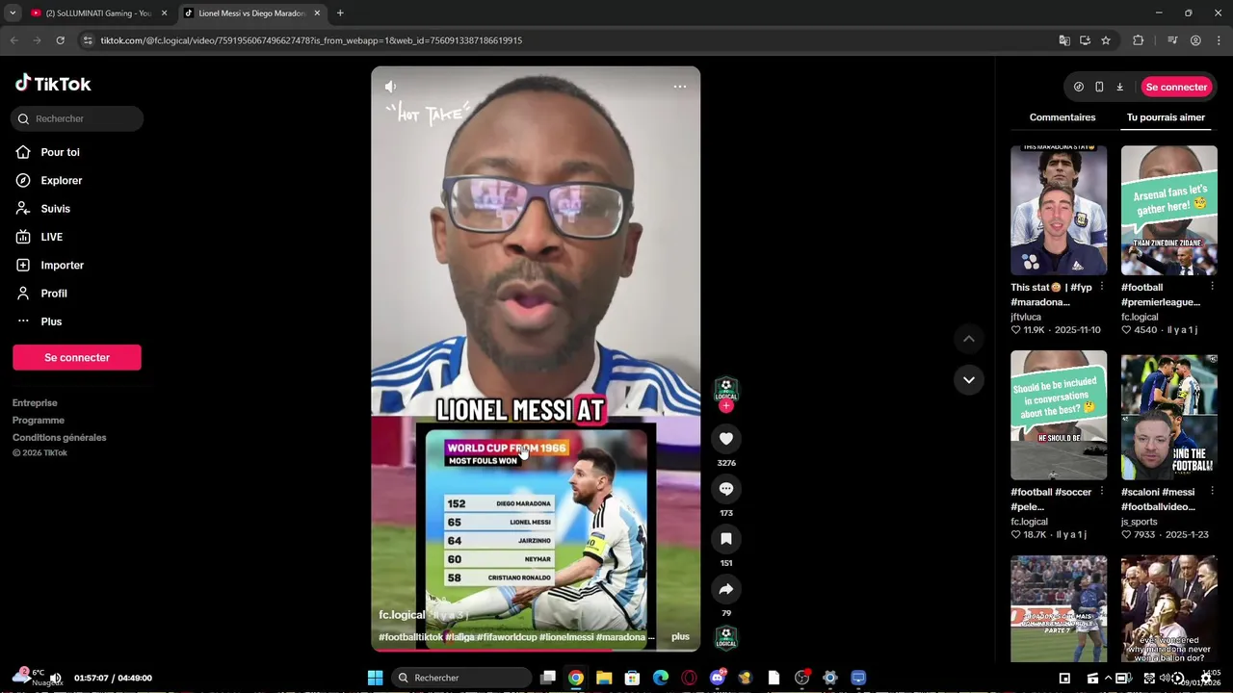Screen dimensions: 1233x693
Task: Open options for #football #soccer #pele video
Action: point(1102,492)
